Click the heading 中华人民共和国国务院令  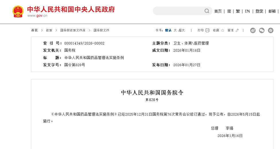[x=152, y=92]
